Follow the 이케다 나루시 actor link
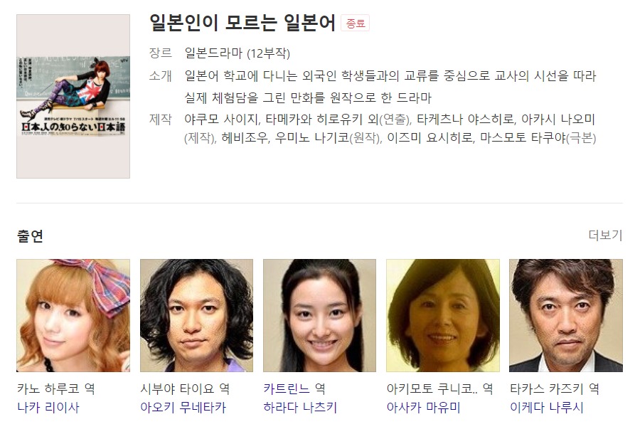This screenshot has width=635, height=439. pyautogui.click(x=547, y=407)
